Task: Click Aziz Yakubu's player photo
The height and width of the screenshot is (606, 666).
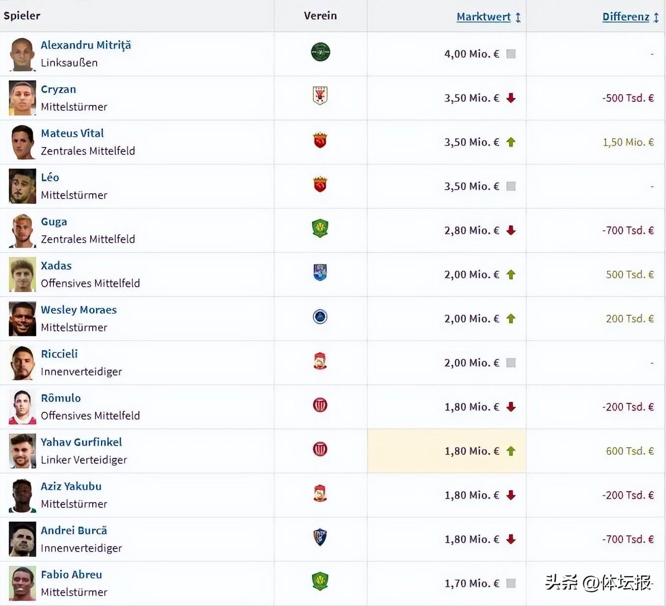Action: coord(23,495)
